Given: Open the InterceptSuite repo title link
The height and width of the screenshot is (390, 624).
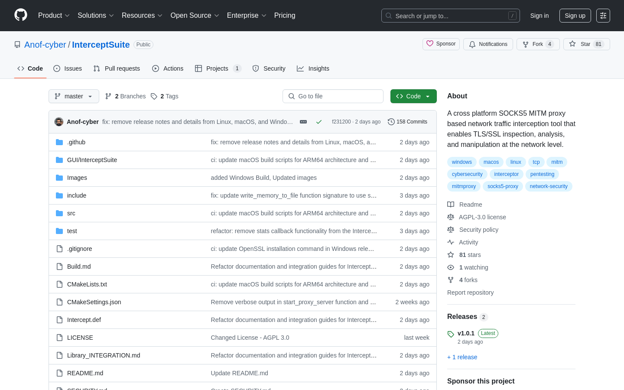Looking at the screenshot, I should [101, 45].
